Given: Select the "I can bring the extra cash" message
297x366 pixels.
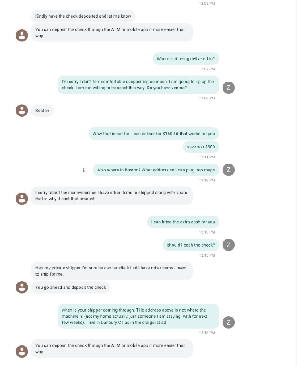Looking at the screenshot, I should 183,222.
